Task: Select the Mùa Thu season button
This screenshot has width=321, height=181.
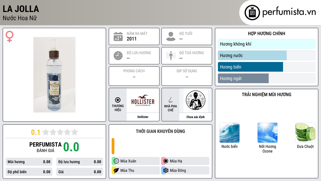Action: (x=136, y=170)
